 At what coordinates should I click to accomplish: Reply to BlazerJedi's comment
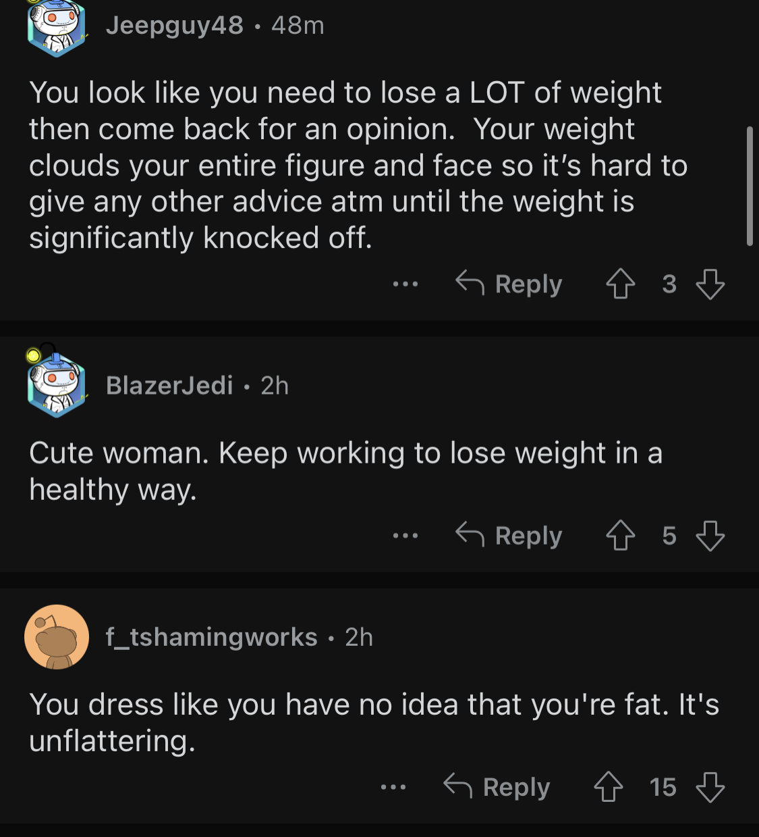509,536
